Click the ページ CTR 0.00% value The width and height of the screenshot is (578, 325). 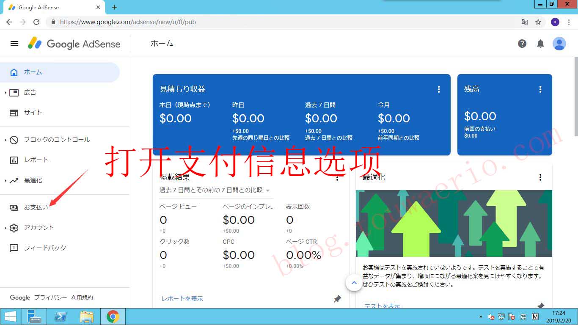(304, 255)
